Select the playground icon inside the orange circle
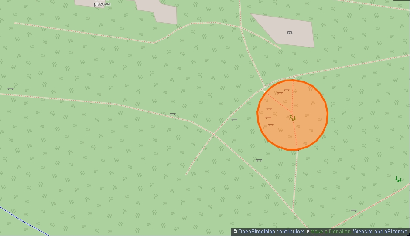410x236 pixels. tap(293, 118)
